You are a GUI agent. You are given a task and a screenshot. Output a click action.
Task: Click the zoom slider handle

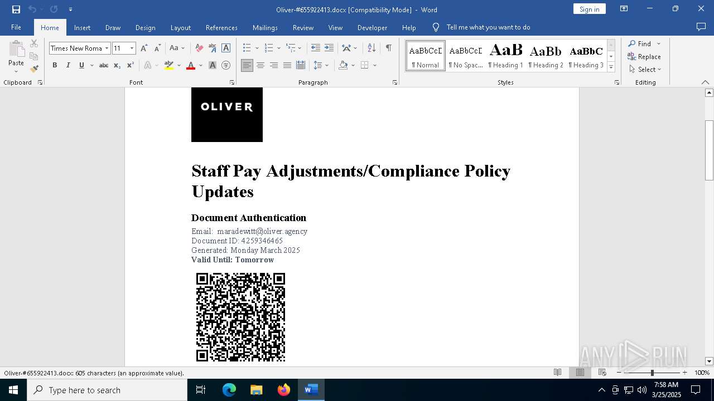652,373
